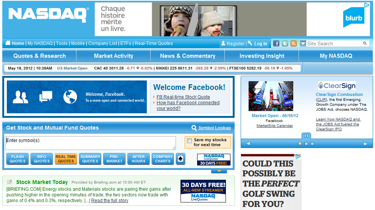Click the Info Quotes button
The height and width of the screenshot is (210, 375).
pyautogui.click(x=42, y=159)
